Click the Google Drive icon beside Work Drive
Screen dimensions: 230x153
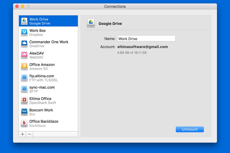[x=24, y=21]
